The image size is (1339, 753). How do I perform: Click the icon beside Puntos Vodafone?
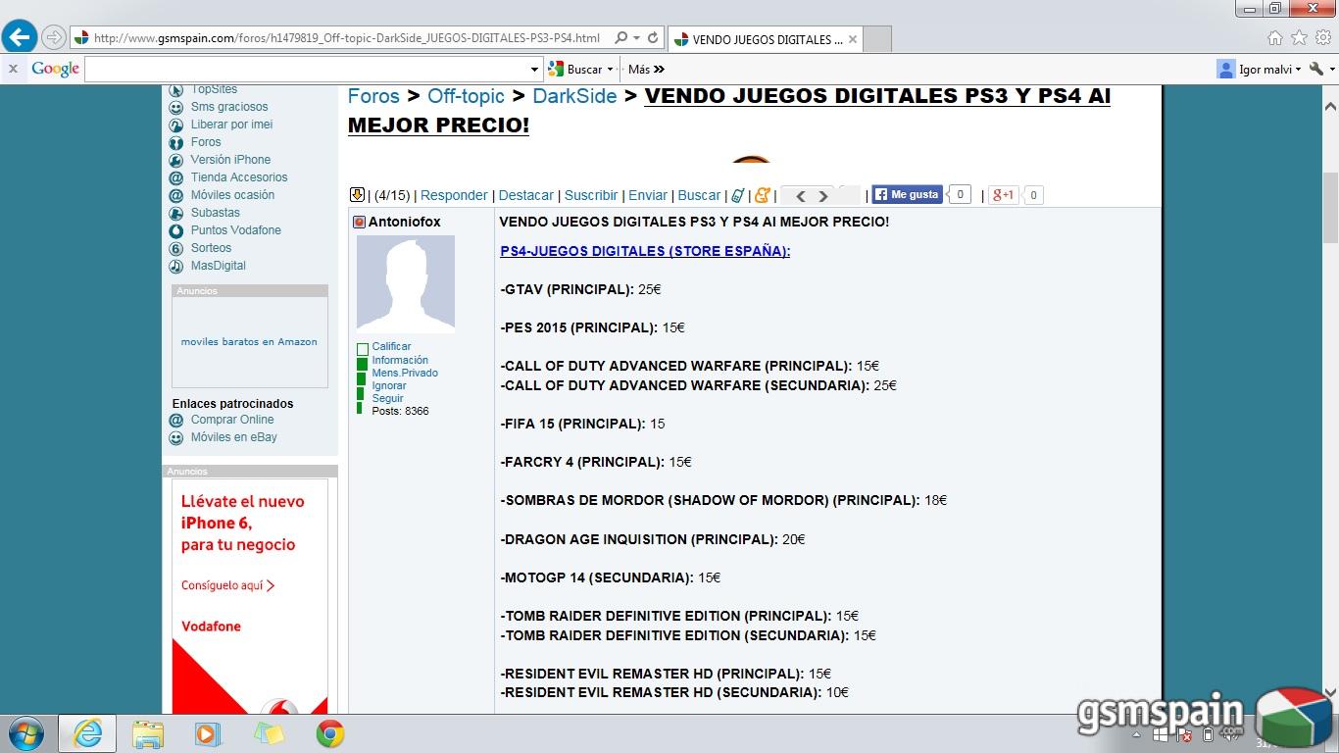click(x=175, y=230)
